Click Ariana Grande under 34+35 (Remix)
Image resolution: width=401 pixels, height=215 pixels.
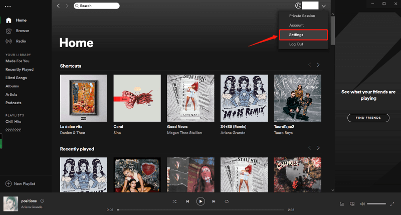(233, 133)
